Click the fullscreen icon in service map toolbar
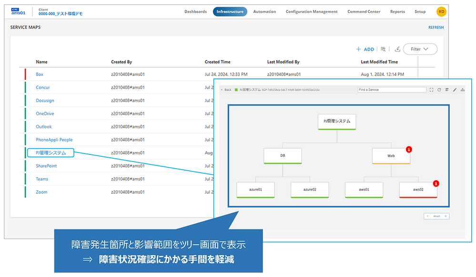The image size is (476, 277). [x=431, y=90]
